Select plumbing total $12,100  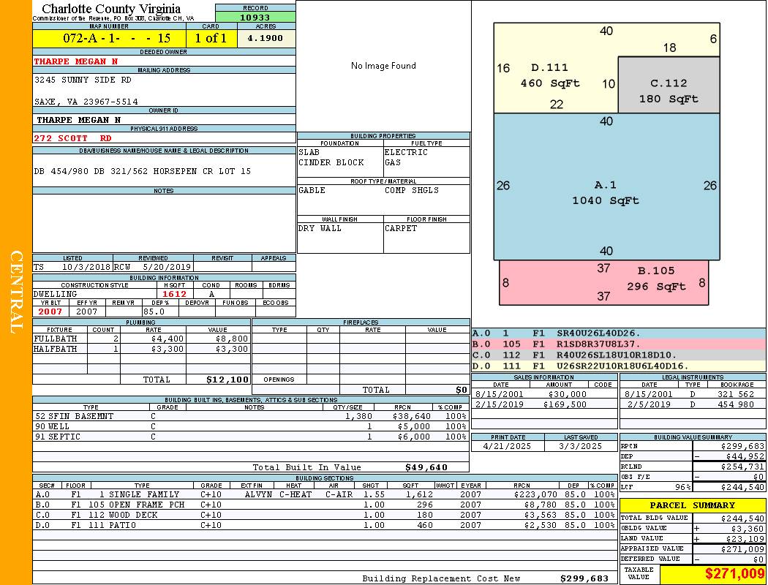[227, 380]
